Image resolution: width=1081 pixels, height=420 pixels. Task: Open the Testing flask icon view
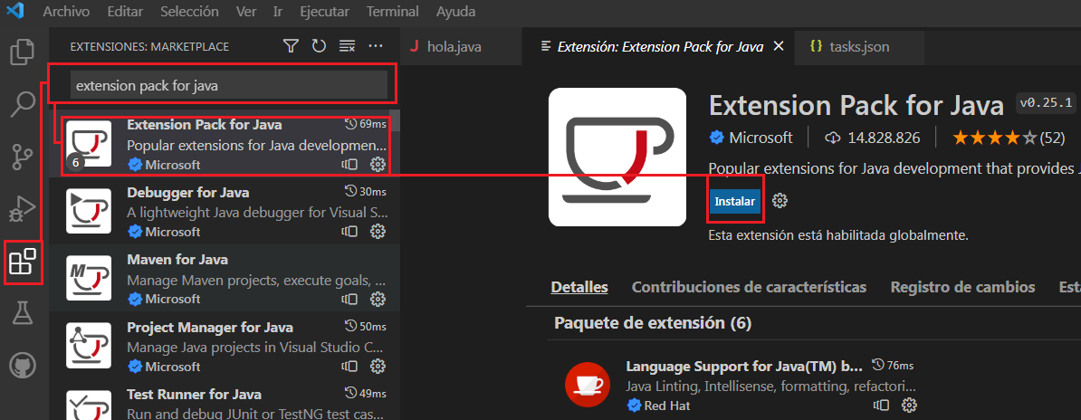pos(24,314)
